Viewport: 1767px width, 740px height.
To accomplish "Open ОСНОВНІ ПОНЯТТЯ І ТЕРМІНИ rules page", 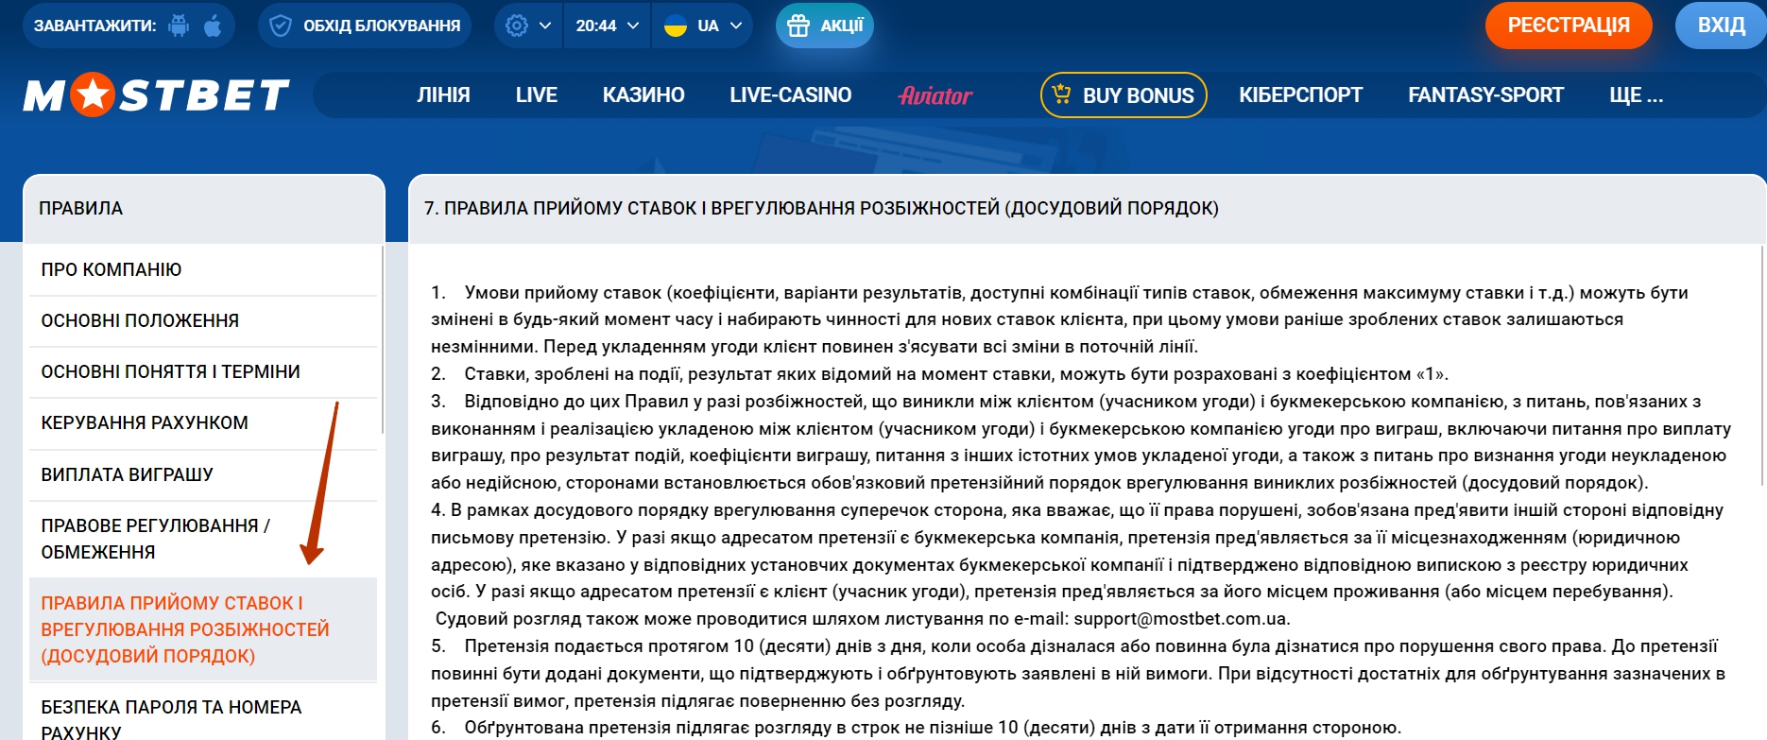I will coord(203,371).
